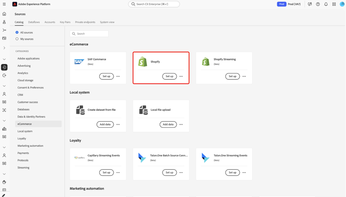The image size is (346, 197).
Task: Click the Adobe Experience Platform logo
Action: [15, 4]
